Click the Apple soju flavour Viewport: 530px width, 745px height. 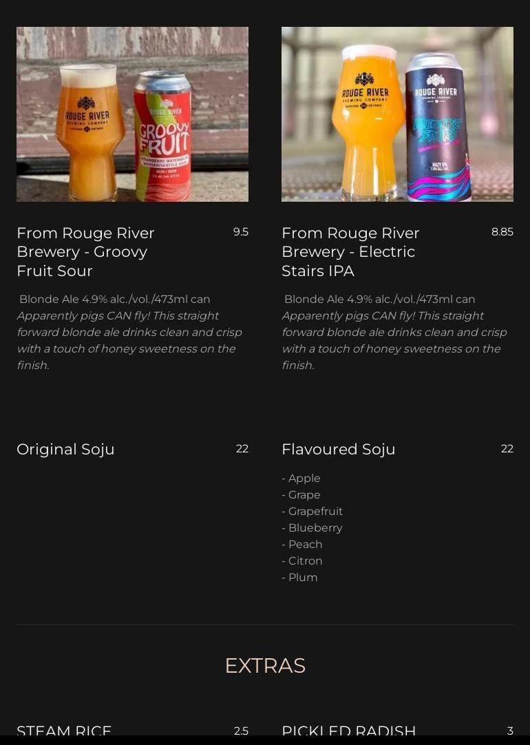304,479
